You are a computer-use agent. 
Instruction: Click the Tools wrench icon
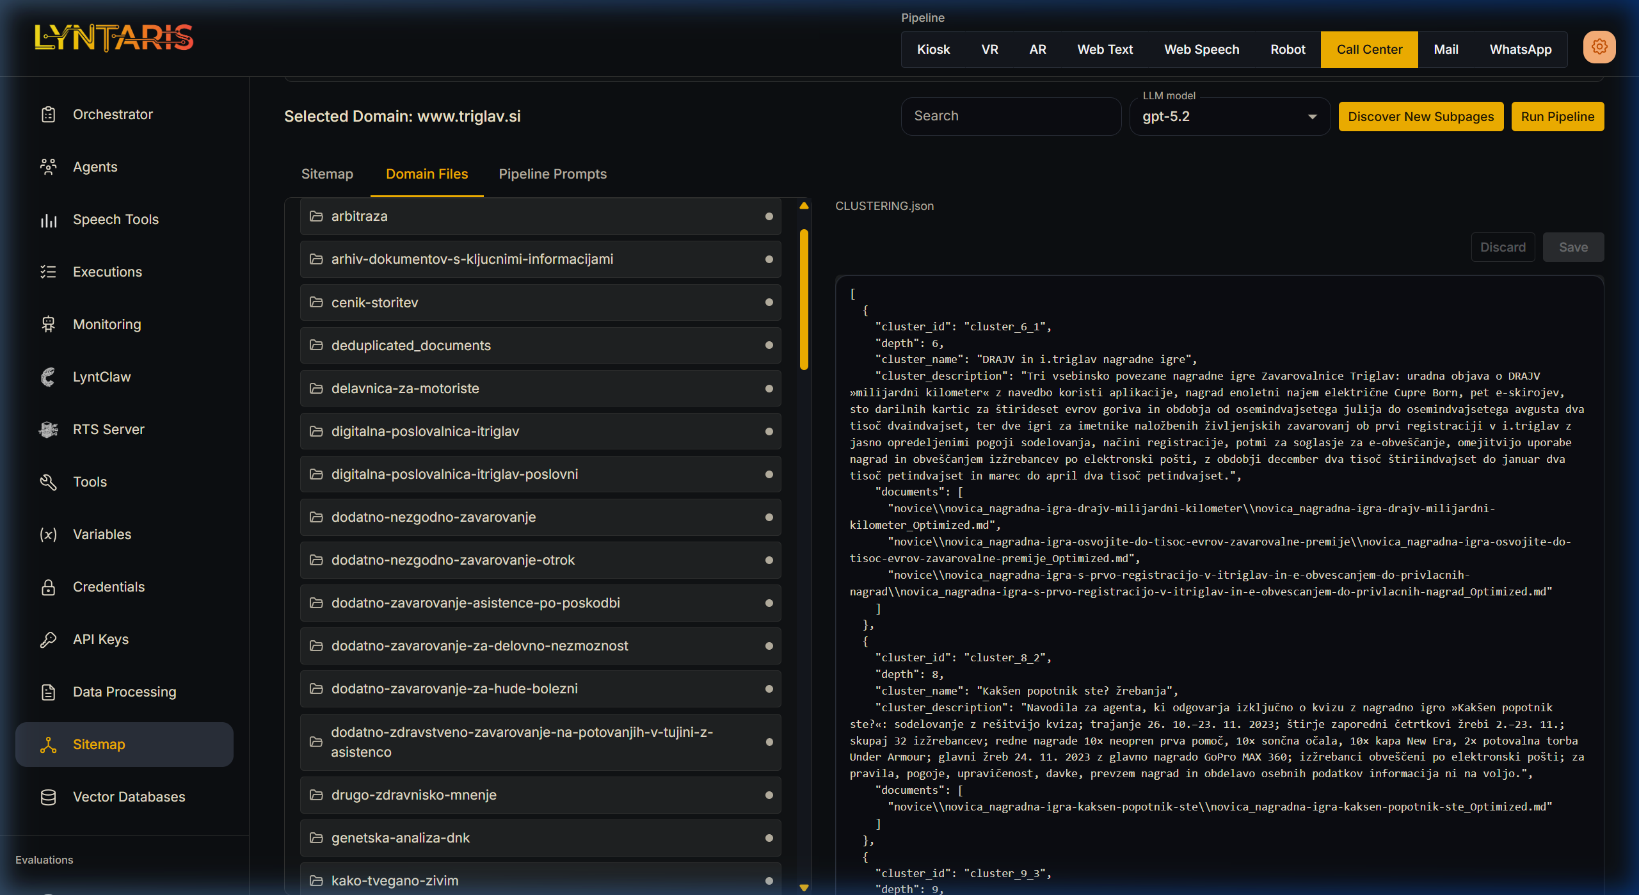49,482
